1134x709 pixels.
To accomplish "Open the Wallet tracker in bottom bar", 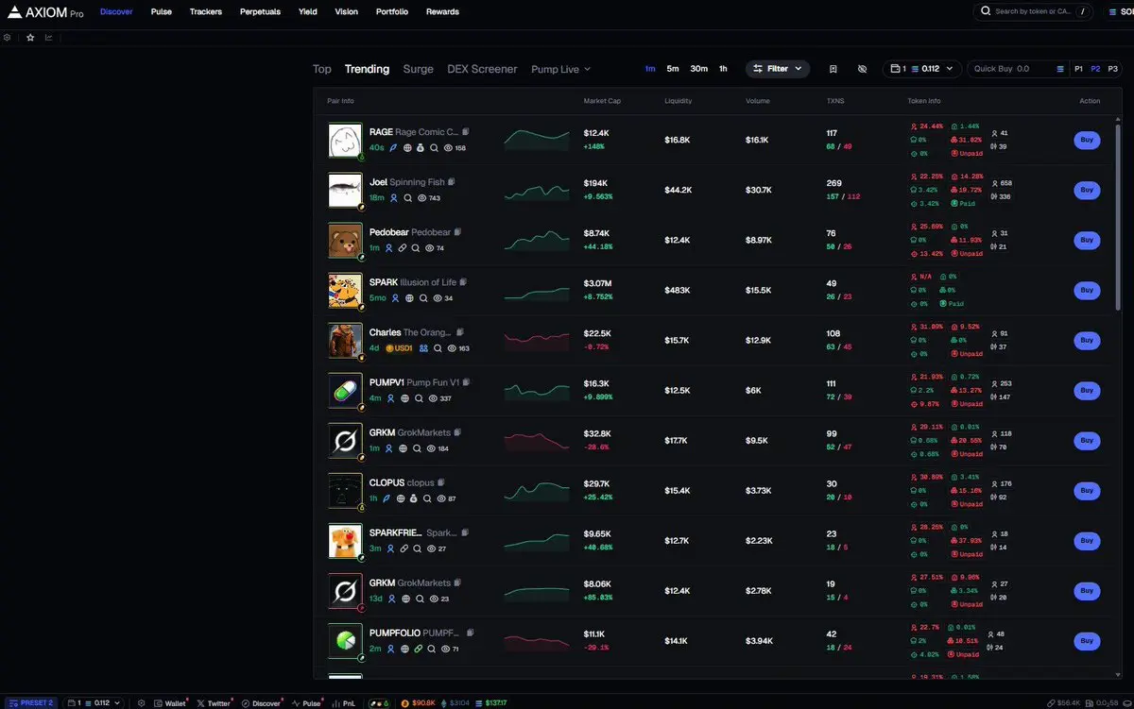I will point(172,703).
